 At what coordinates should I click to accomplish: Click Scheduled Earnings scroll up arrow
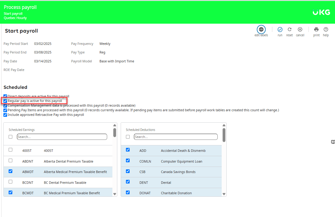115,125
